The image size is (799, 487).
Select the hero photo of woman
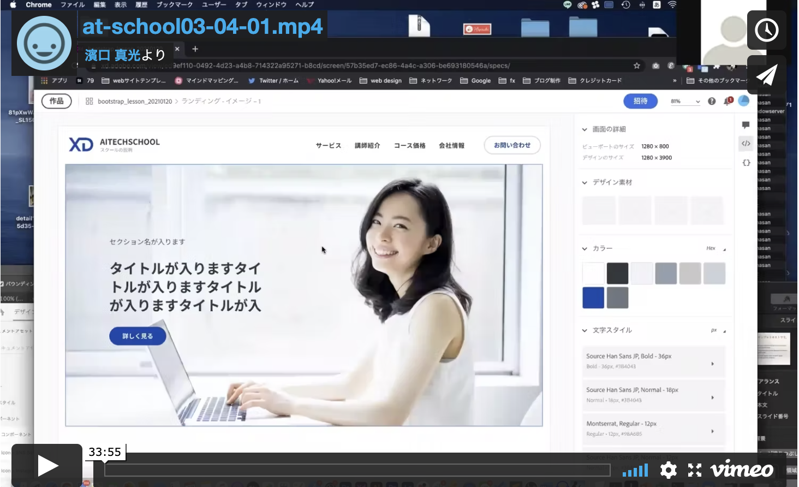pos(304,295)
